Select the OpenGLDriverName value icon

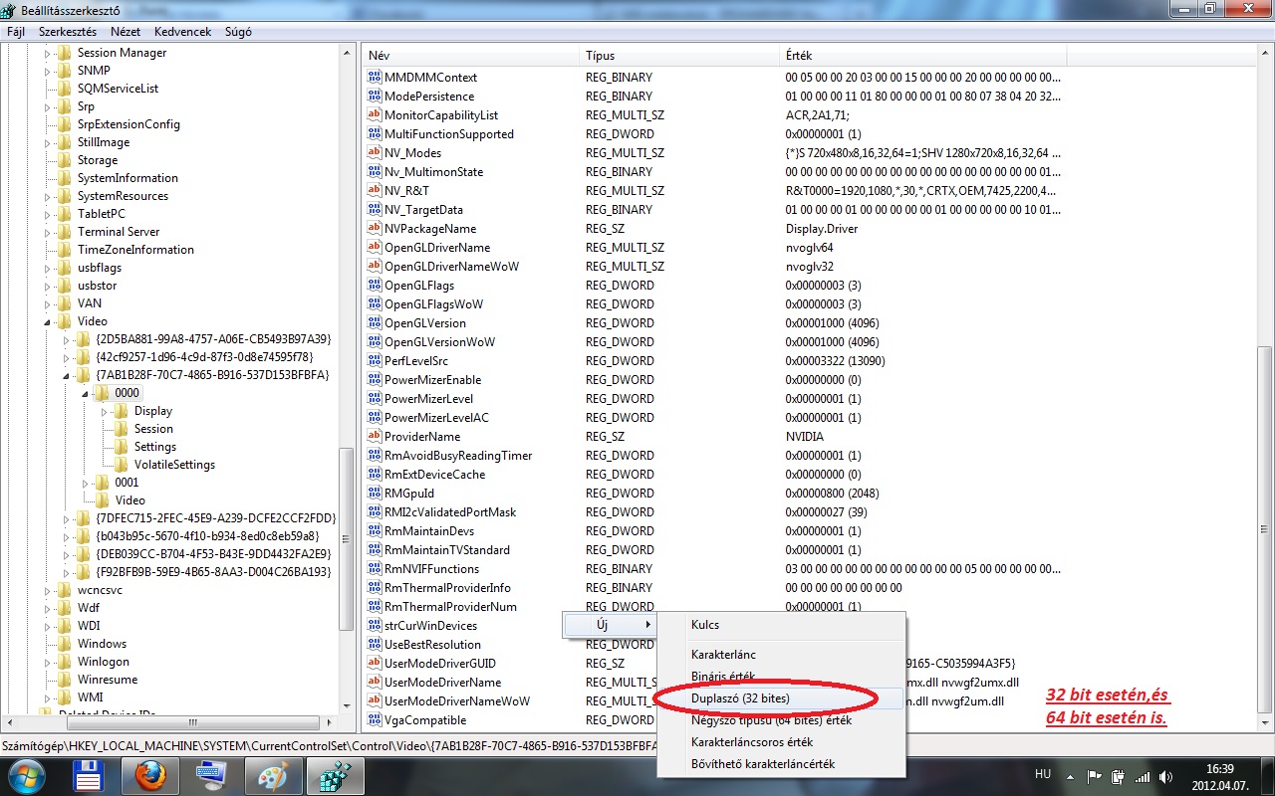(x=375, y=248)
